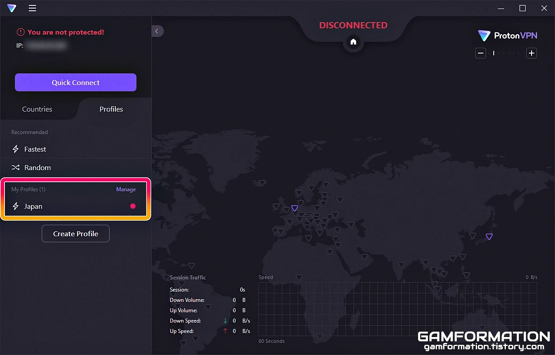This screenshot has height=355, width=555.
Task: Select the Fastest profile
Action: pyautogui.click(x=76, y=149)
